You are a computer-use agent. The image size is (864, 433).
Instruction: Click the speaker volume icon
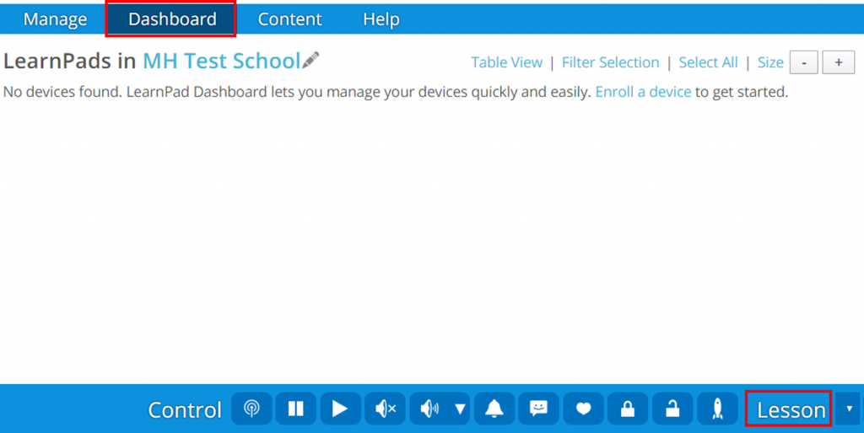coord(430,409)
